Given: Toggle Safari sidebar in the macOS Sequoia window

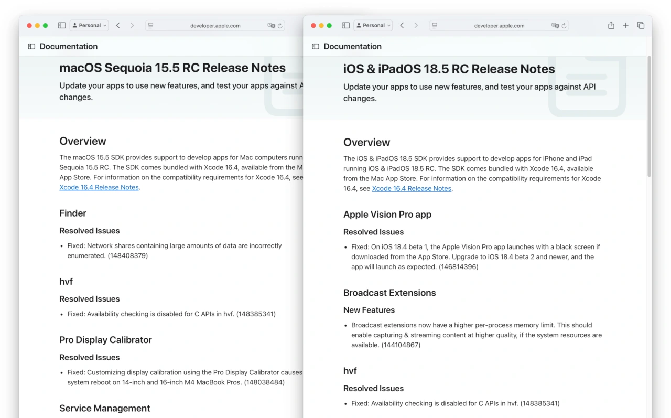Looking at the screenshot, I should 62,25.
